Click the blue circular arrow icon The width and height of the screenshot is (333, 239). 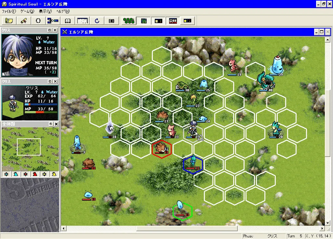97,21
